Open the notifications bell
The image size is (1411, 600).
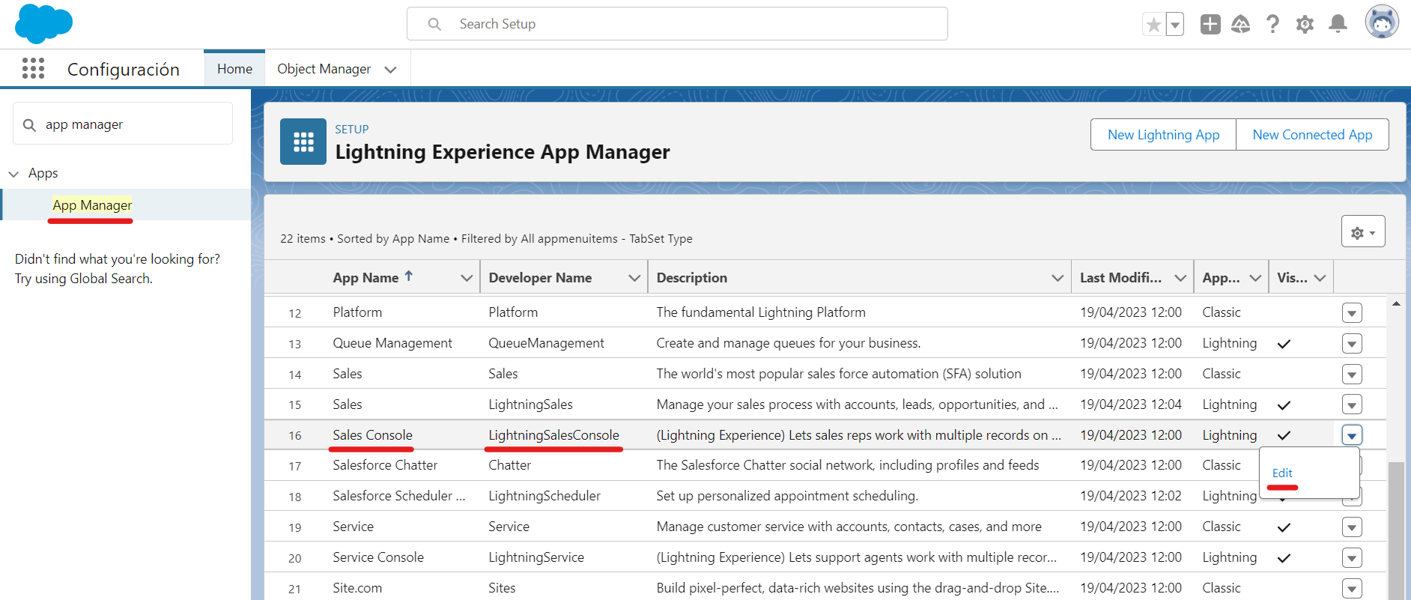[1338, 25]
